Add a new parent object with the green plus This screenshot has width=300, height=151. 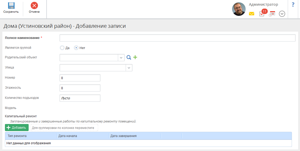tap(135, 57)
